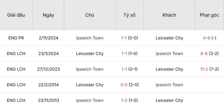This screenshot has width=224, height=108.
Task: Click the 1-1 (0-1) score result
Action: 130,69
